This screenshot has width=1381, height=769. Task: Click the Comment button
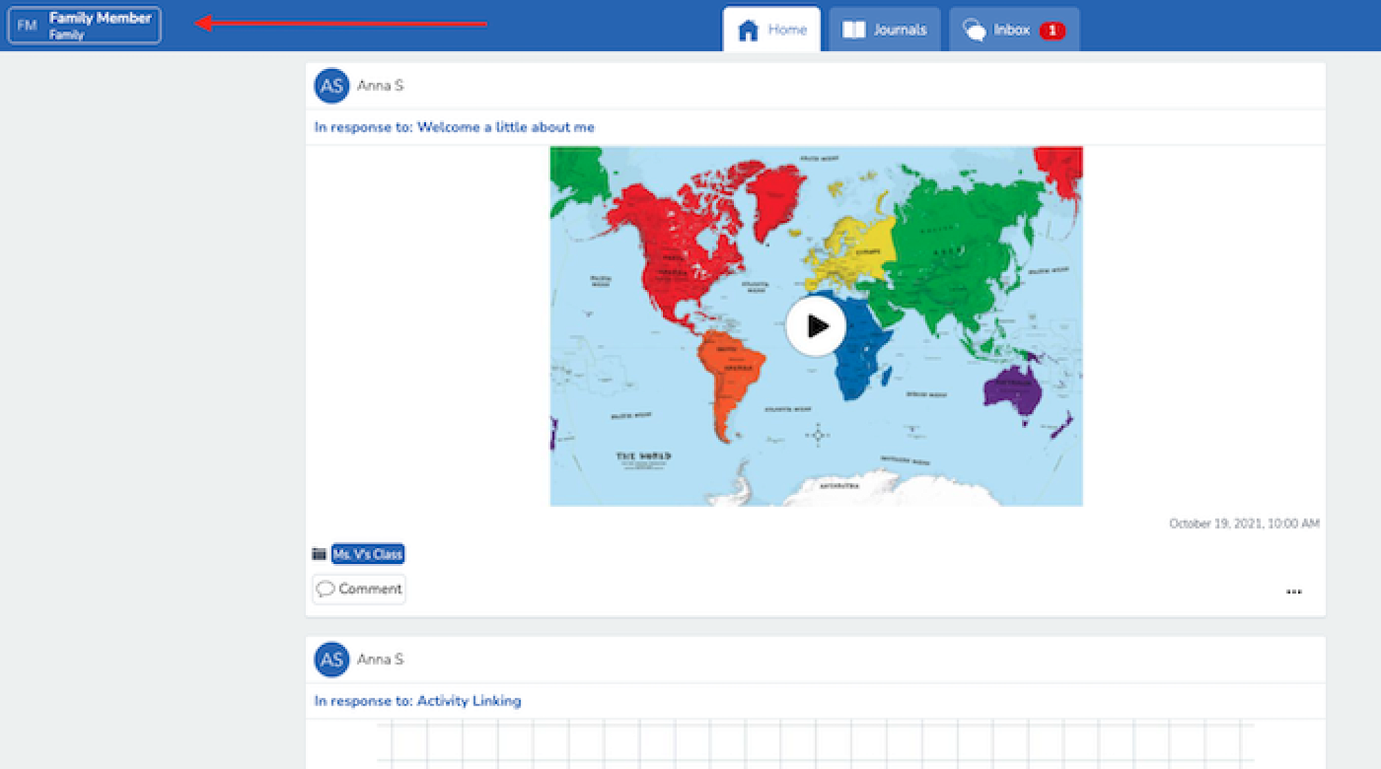pyautogui.click(x=359, y=589)
